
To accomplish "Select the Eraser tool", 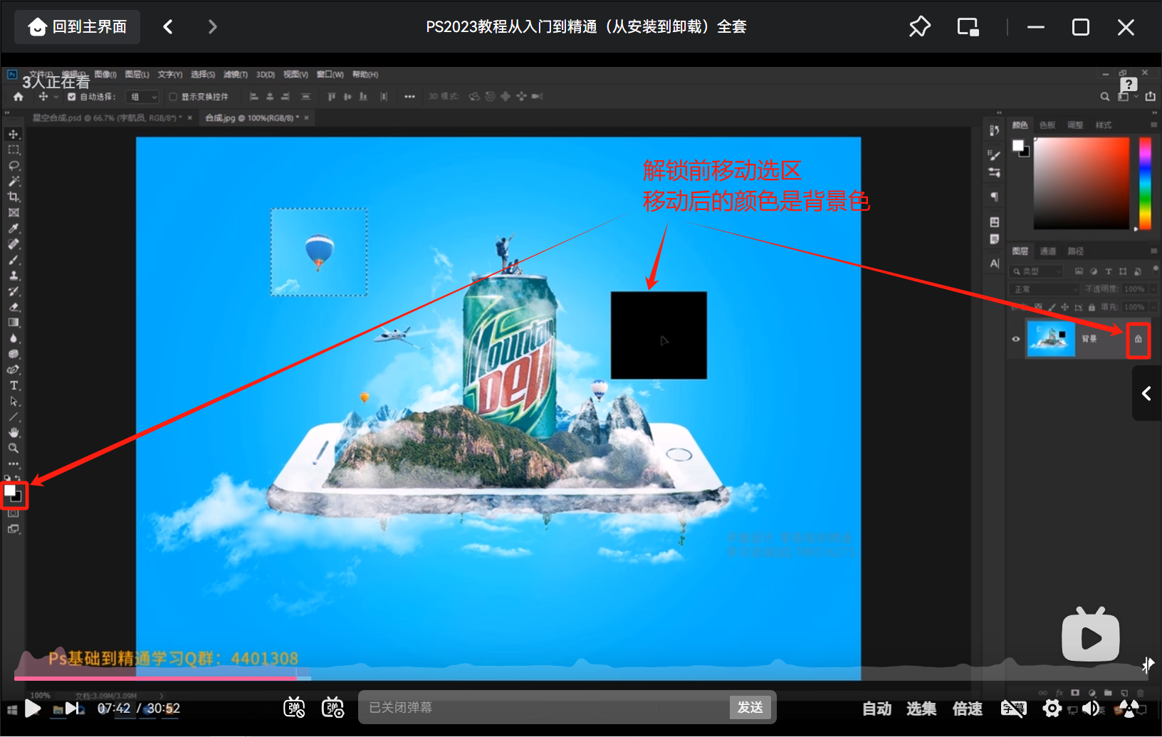I will [x=14, y=307].
